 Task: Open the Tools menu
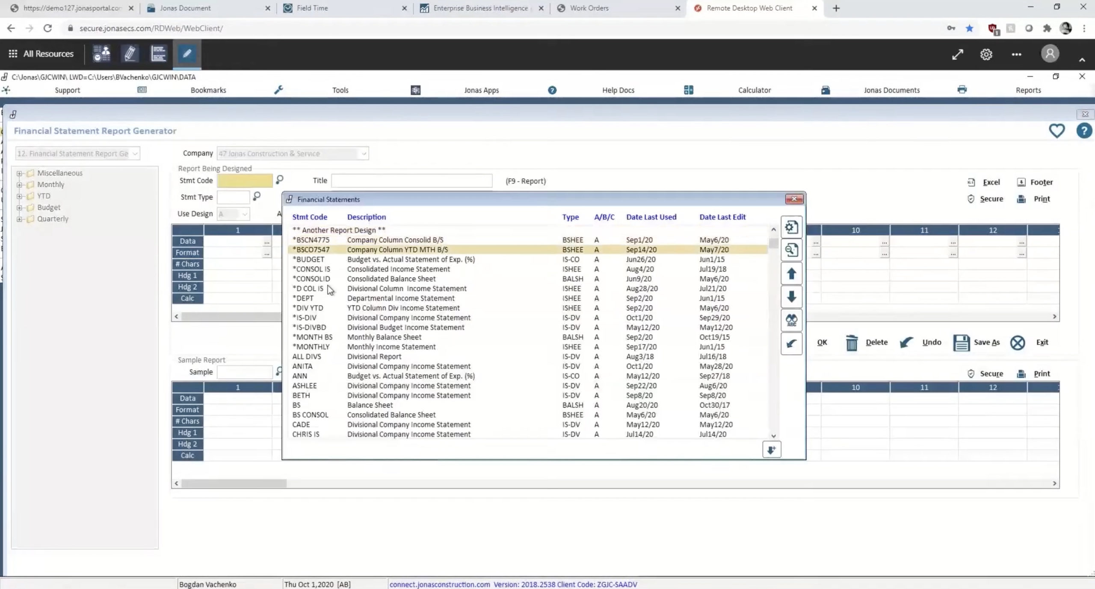click(x=340, y=90)
